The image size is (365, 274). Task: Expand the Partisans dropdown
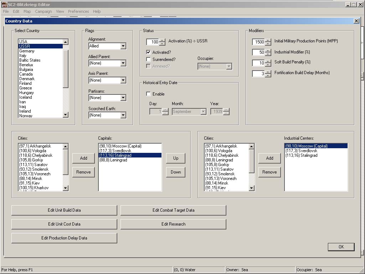(x=123, y=98)
